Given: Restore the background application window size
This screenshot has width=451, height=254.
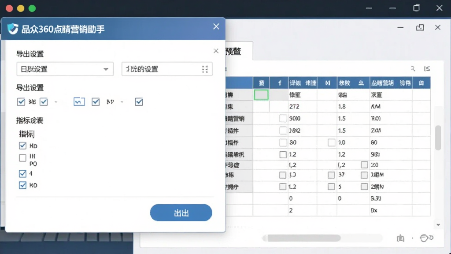Looking at the screenshot, I should click(x=420, y=28).
